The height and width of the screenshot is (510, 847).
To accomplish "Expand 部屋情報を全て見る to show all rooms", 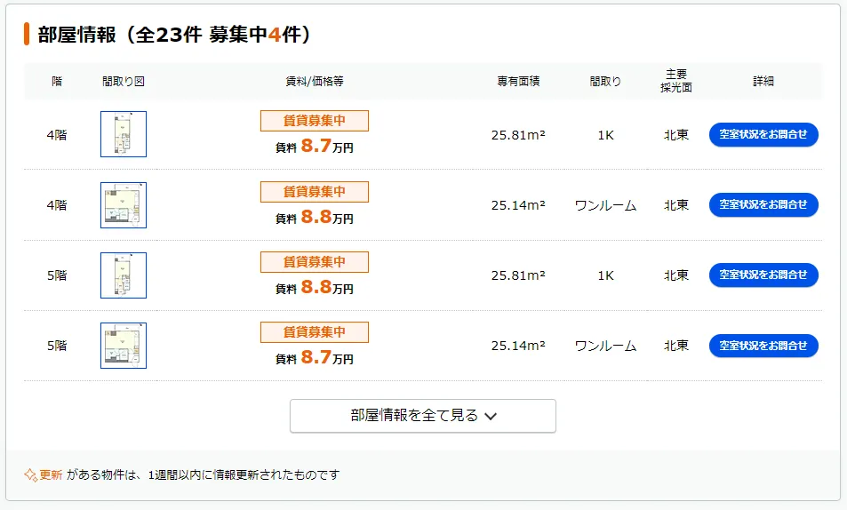I will coord(422,416).
